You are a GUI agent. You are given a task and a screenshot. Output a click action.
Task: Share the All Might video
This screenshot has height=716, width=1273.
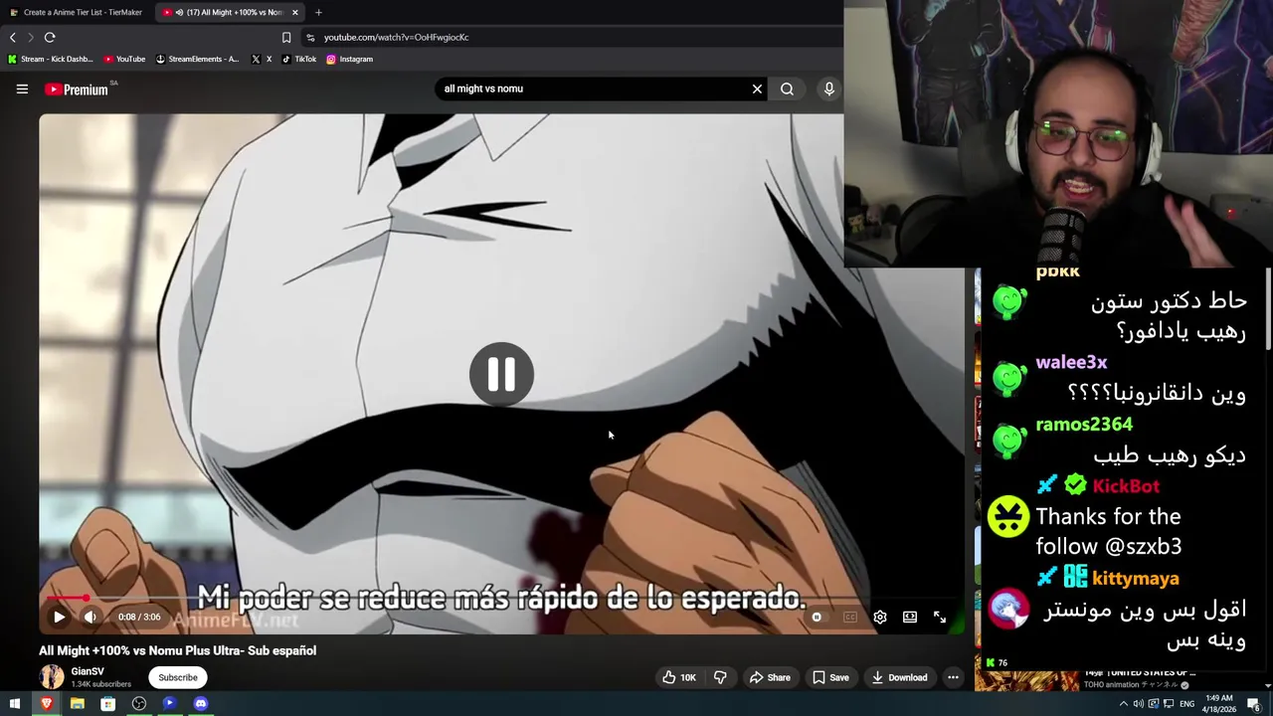point(770,677)
